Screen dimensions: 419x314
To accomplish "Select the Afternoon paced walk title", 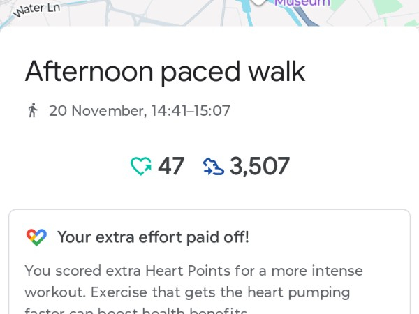I will pos(165,71).
